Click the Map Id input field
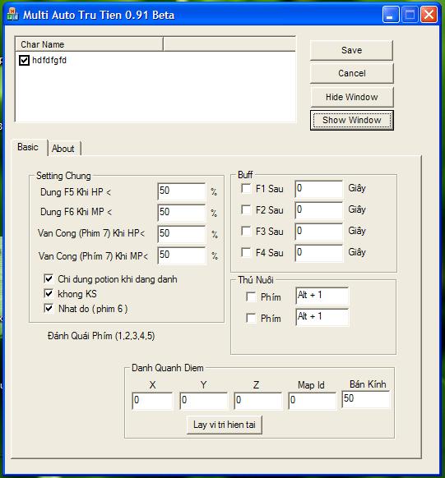 coord(312,401)
